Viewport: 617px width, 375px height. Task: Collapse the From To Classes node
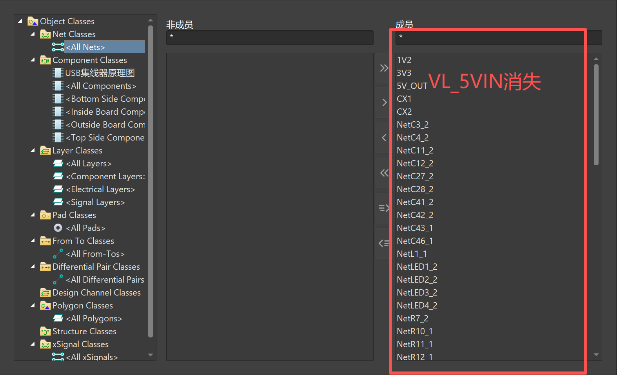(33, 241)
